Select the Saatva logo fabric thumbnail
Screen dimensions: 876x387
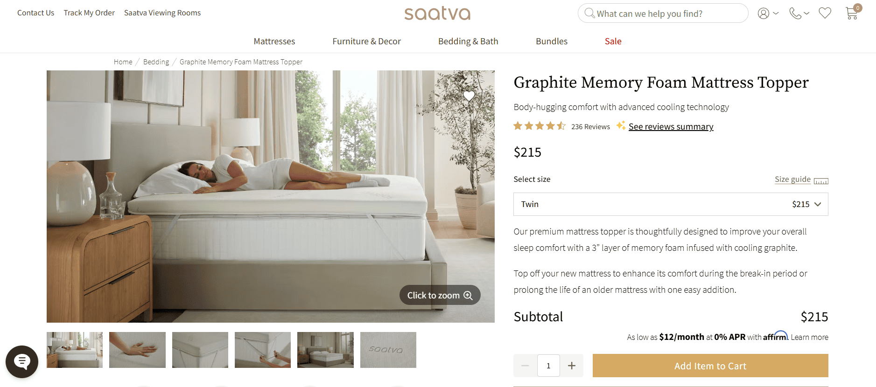point(388,350)
